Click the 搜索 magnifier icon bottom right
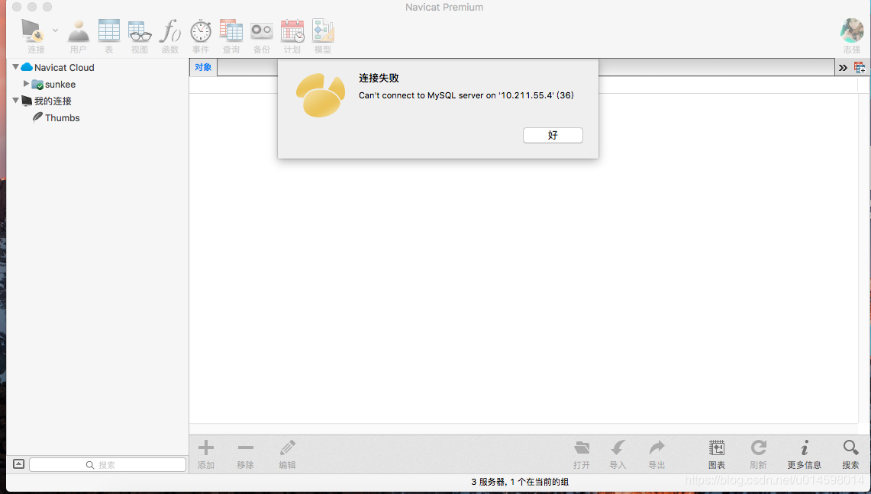 pyautogui.click(x=850, y=448)
